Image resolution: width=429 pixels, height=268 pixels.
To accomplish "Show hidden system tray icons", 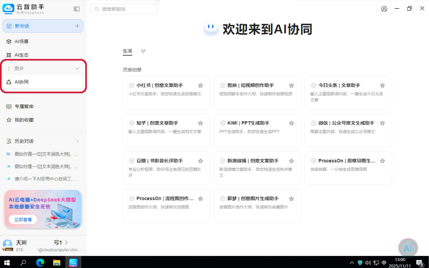I will click(352, 263).
